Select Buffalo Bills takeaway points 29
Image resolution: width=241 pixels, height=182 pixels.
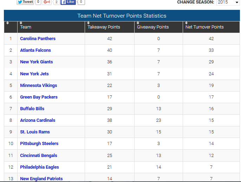point(110,109)
